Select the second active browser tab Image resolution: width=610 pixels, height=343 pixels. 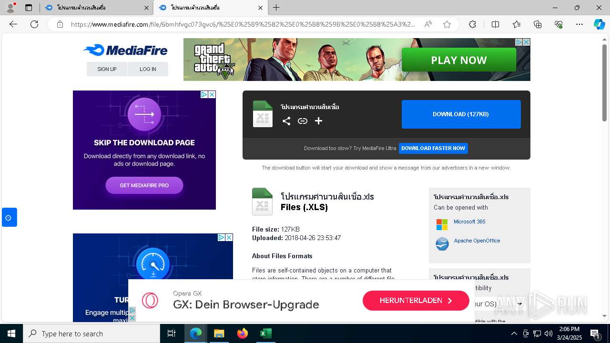point(210,8)
